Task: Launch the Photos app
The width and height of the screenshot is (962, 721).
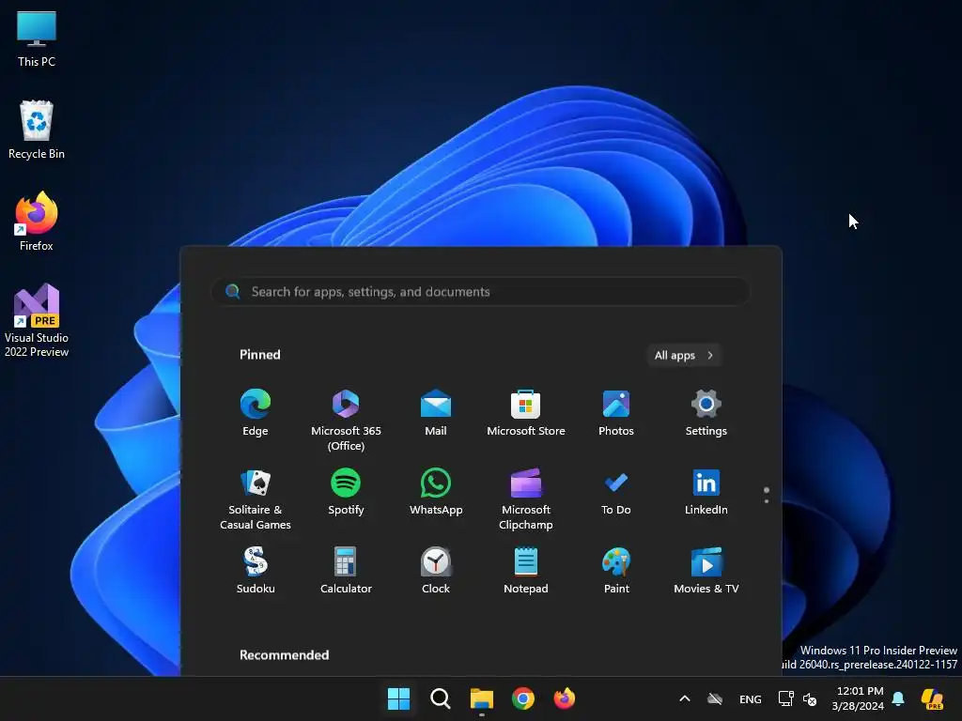Action: coord(616,412)
